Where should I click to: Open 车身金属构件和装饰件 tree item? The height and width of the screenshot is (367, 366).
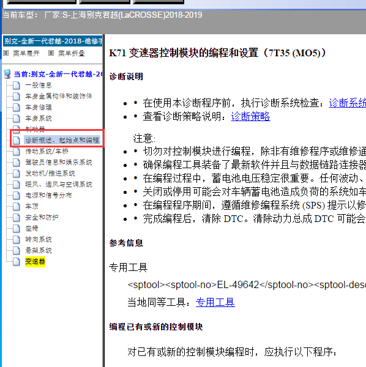(59, 96)
